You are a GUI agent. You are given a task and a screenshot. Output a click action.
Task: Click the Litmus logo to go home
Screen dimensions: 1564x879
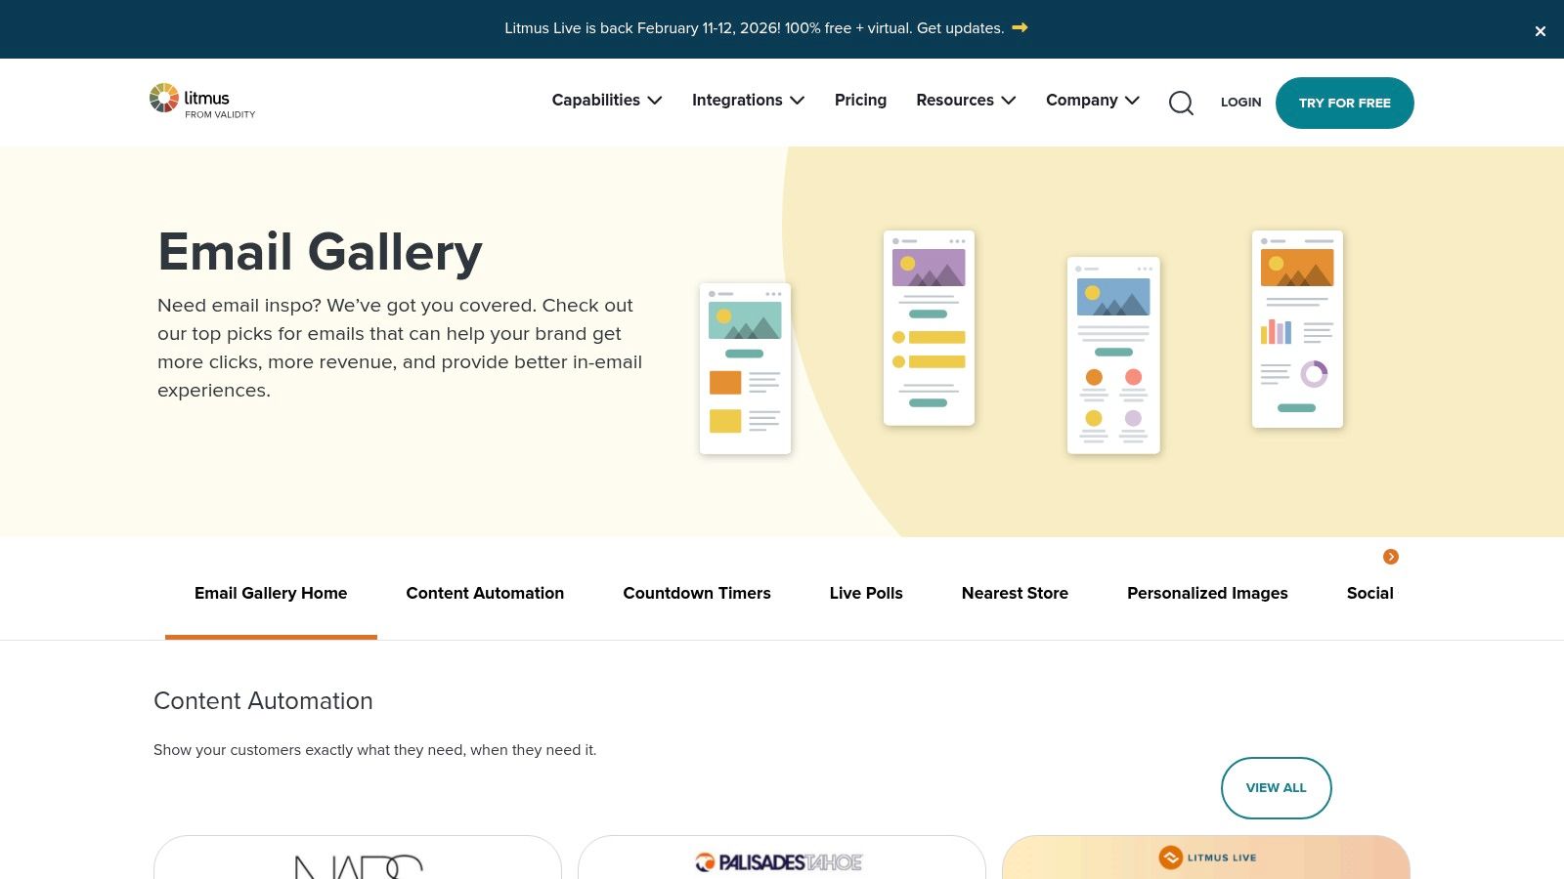point(201,101)
